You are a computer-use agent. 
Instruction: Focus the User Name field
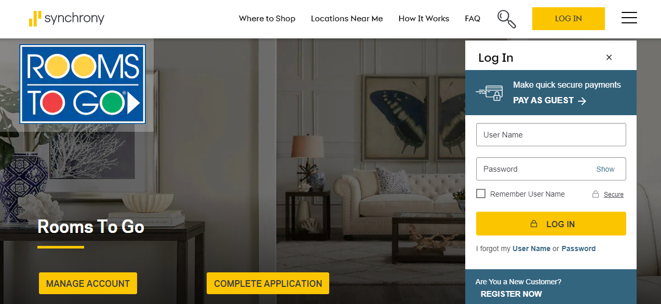[551, 135]
